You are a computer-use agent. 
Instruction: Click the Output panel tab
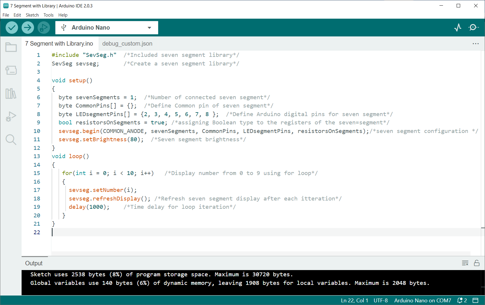34,263
